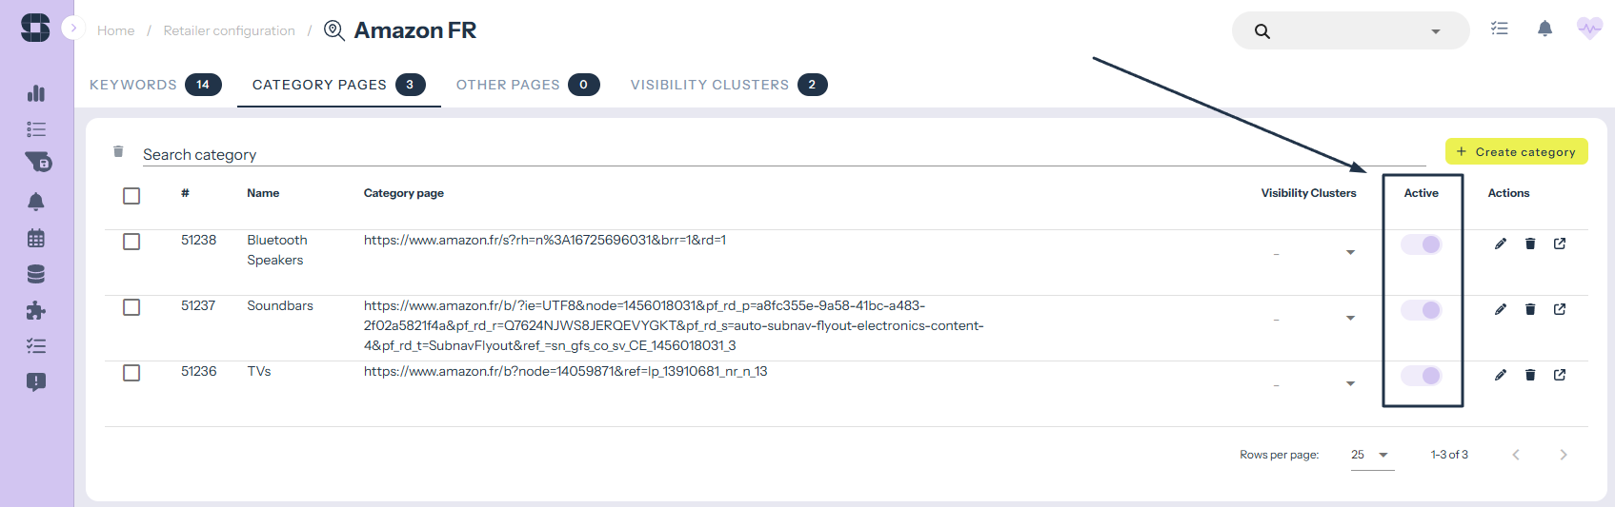Click the heart health status icon
The height and width of the screenshot is (507, 1615).
[1589, 29]
